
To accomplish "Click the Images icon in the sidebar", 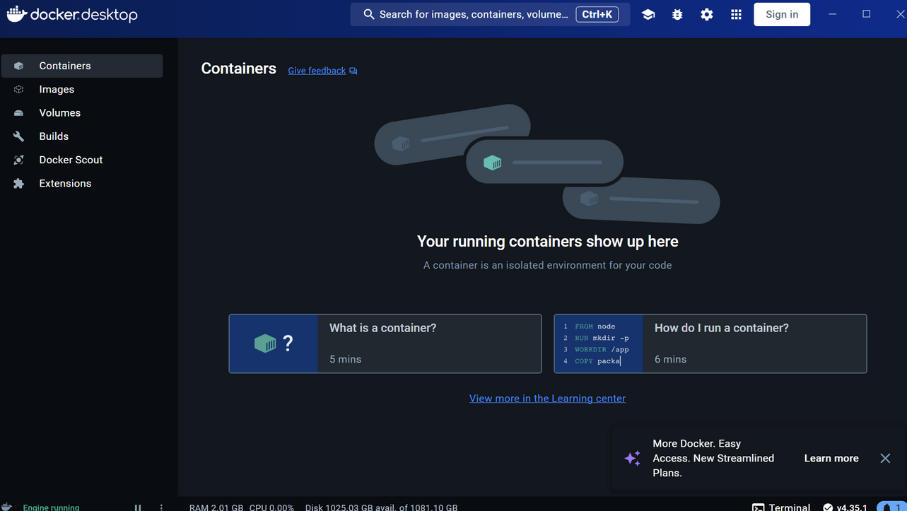I will tap(19, 89).
